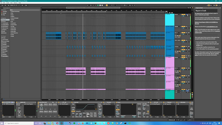
Task: Open the Options menu
Action: pos(15,3)
